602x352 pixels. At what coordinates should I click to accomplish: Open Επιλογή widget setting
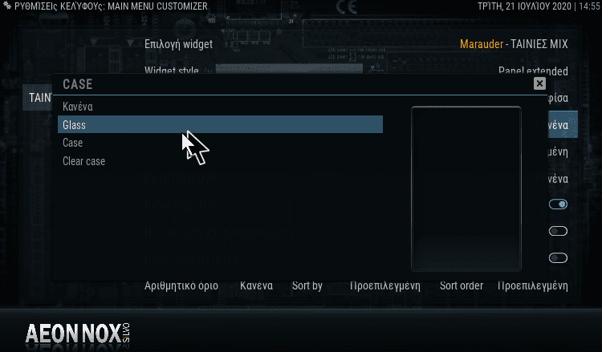tap(178, 44)
